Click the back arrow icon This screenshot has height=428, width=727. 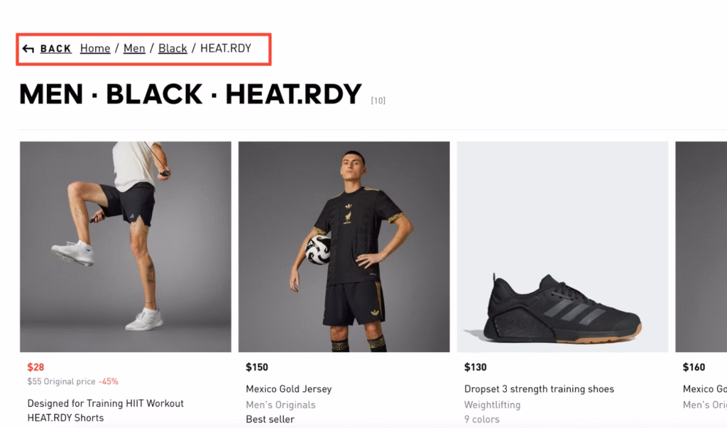28,49
